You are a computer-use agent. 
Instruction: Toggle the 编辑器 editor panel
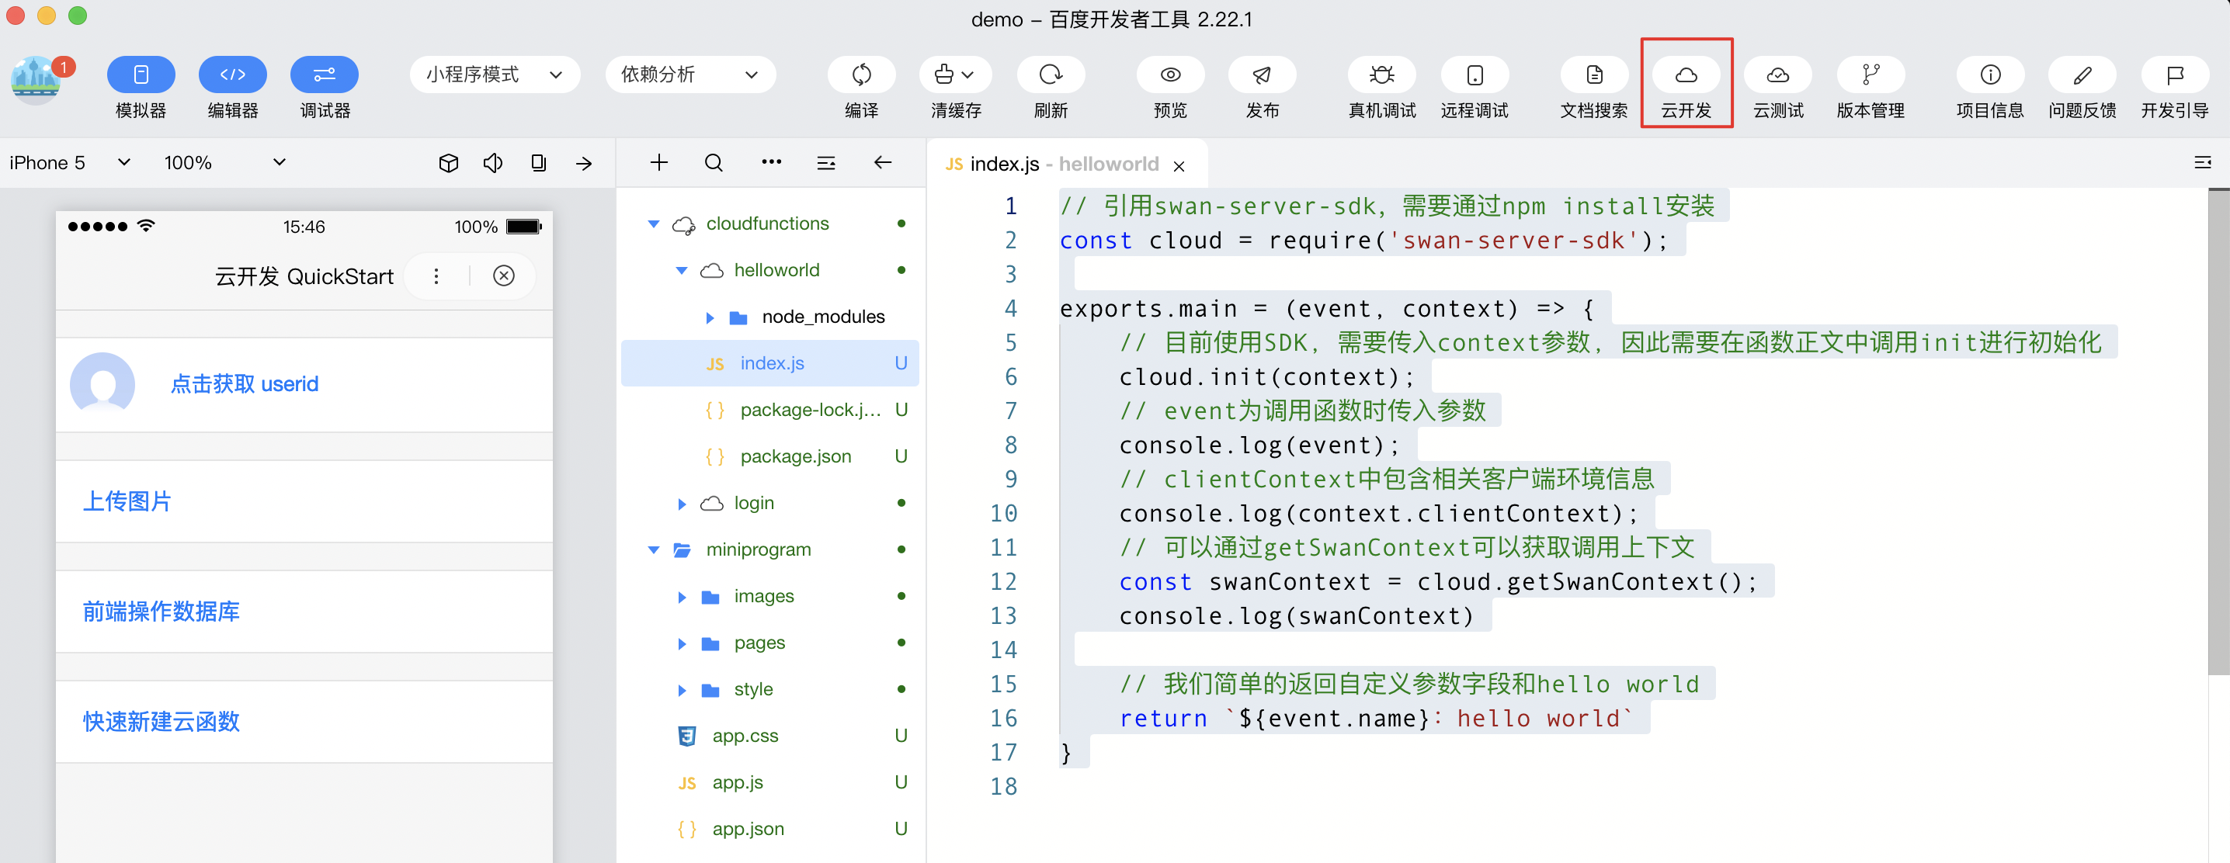pos(232,75)
